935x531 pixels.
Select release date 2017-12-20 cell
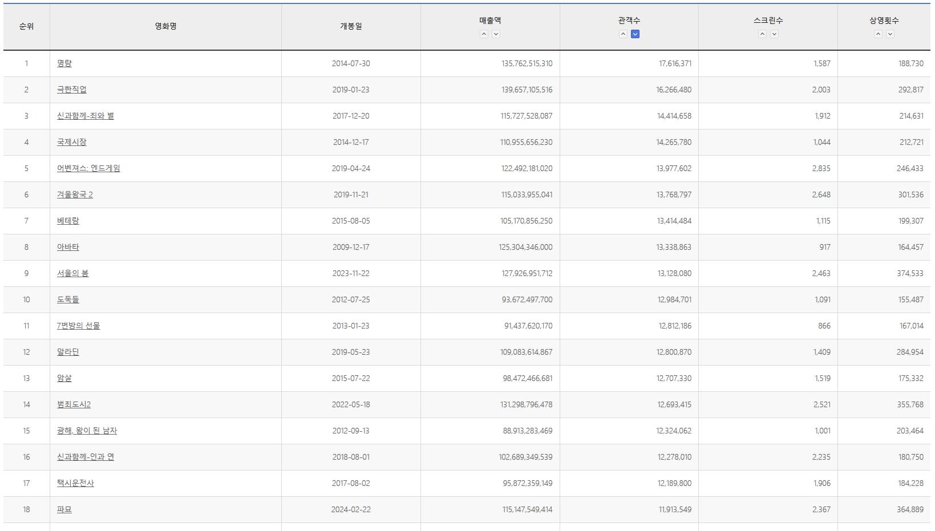coord(351,116)
